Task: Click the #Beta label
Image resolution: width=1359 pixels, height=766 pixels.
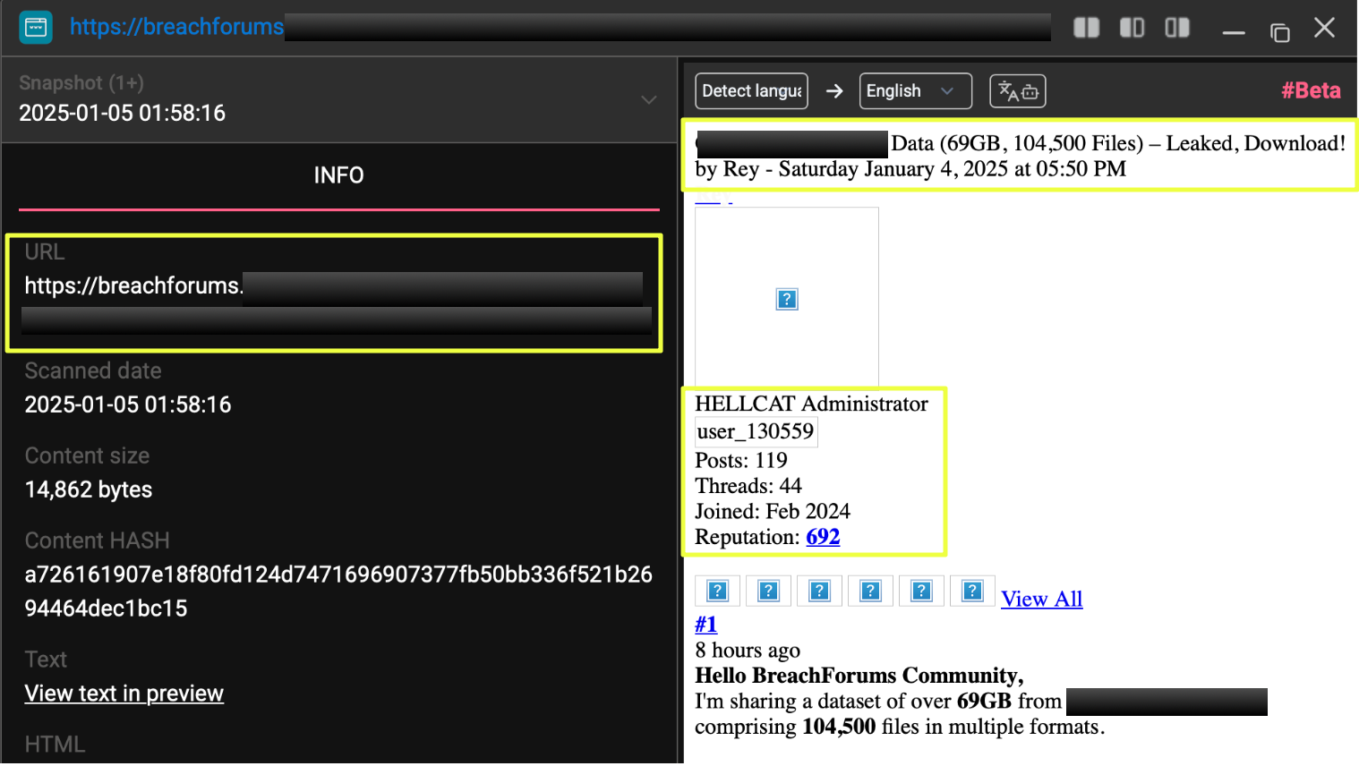Action: [1310, 90]
